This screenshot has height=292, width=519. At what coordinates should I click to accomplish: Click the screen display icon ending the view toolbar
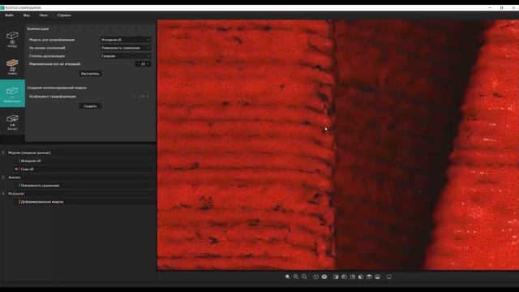[389, 277]
